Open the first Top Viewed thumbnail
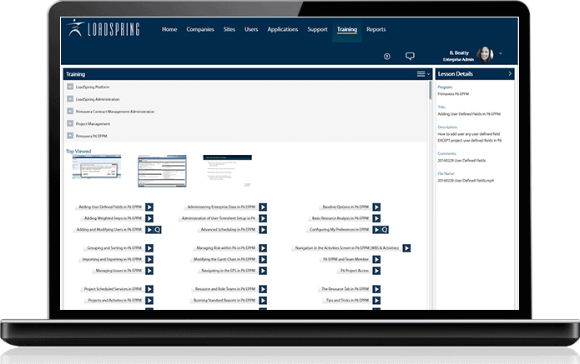 pyautogui.click(x=97, y=167)
